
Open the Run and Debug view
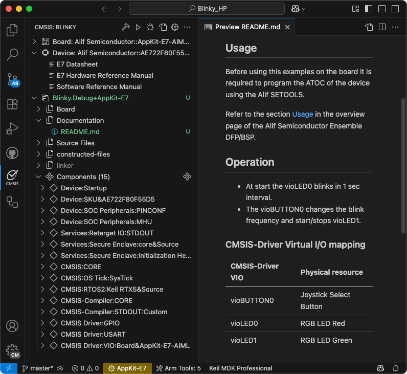click(x=12, y=128)
